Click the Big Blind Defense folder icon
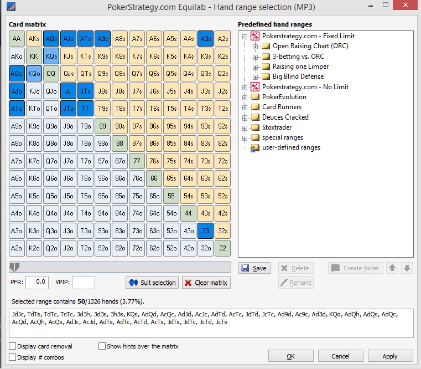This screenshot has width=421, height=369. point(266,76)
